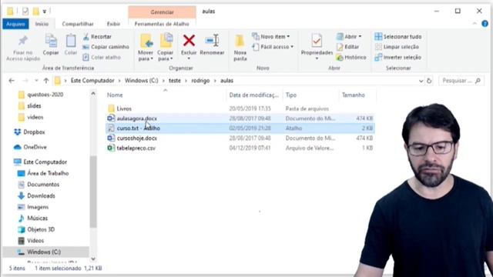
Task: Open Mover para menu
Action: (x=146, y=47)
